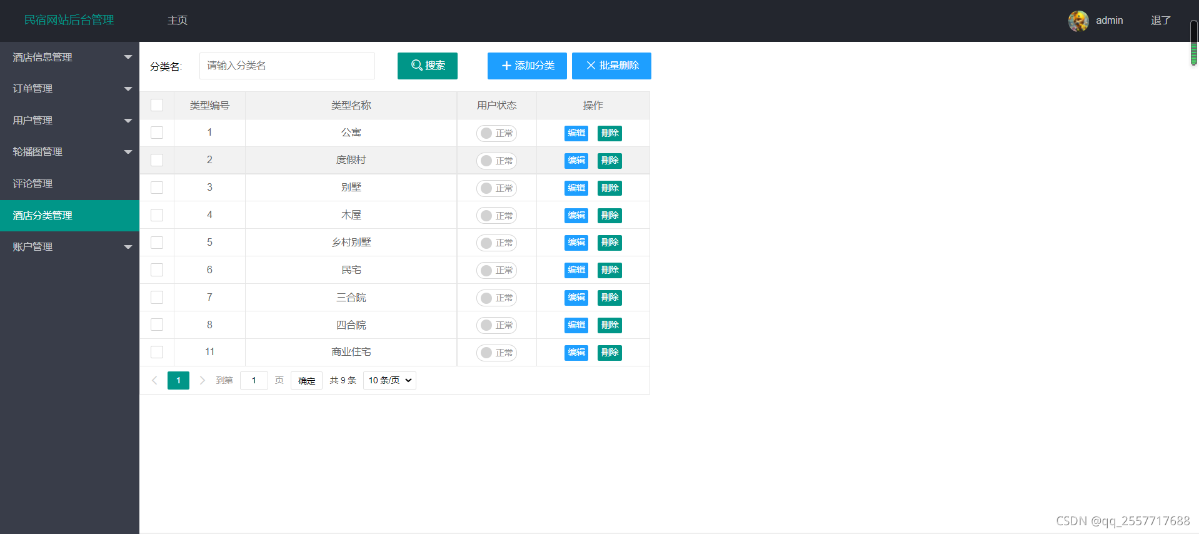Check the checkbox for row 民宅
The width and height of the screenshot is (1199, 534).
click(157, 270)
